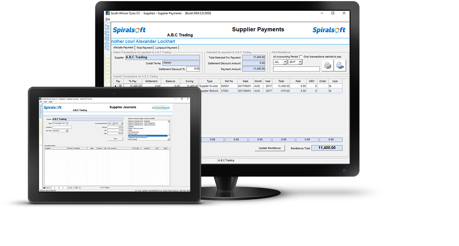Viewport: 459px width, 246px height.
Task: Click the empty text box below the JUL dropdown
Action: tap(296, 69)
